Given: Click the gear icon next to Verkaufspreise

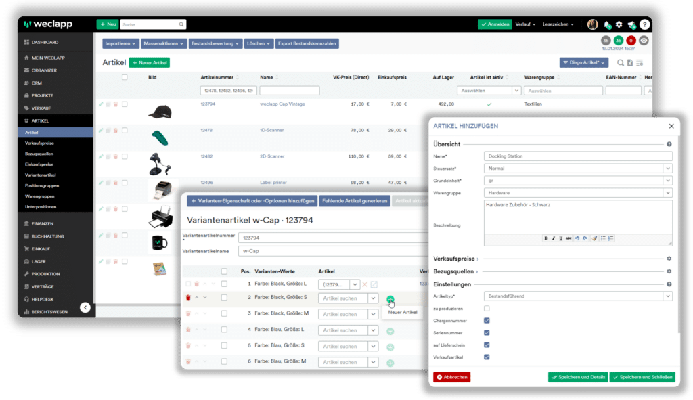Looking at the screenshot, I should pyautogui.click(x=669, y=259).
